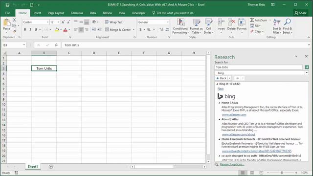Click Decrease Decimal icon
The height and width of the screenshot is (176, 313).
pos(167,29)
